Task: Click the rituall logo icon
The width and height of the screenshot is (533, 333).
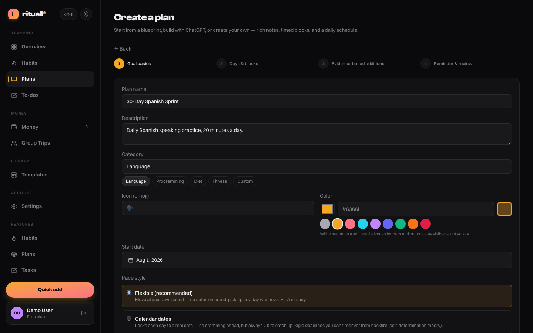Action: 13,14
